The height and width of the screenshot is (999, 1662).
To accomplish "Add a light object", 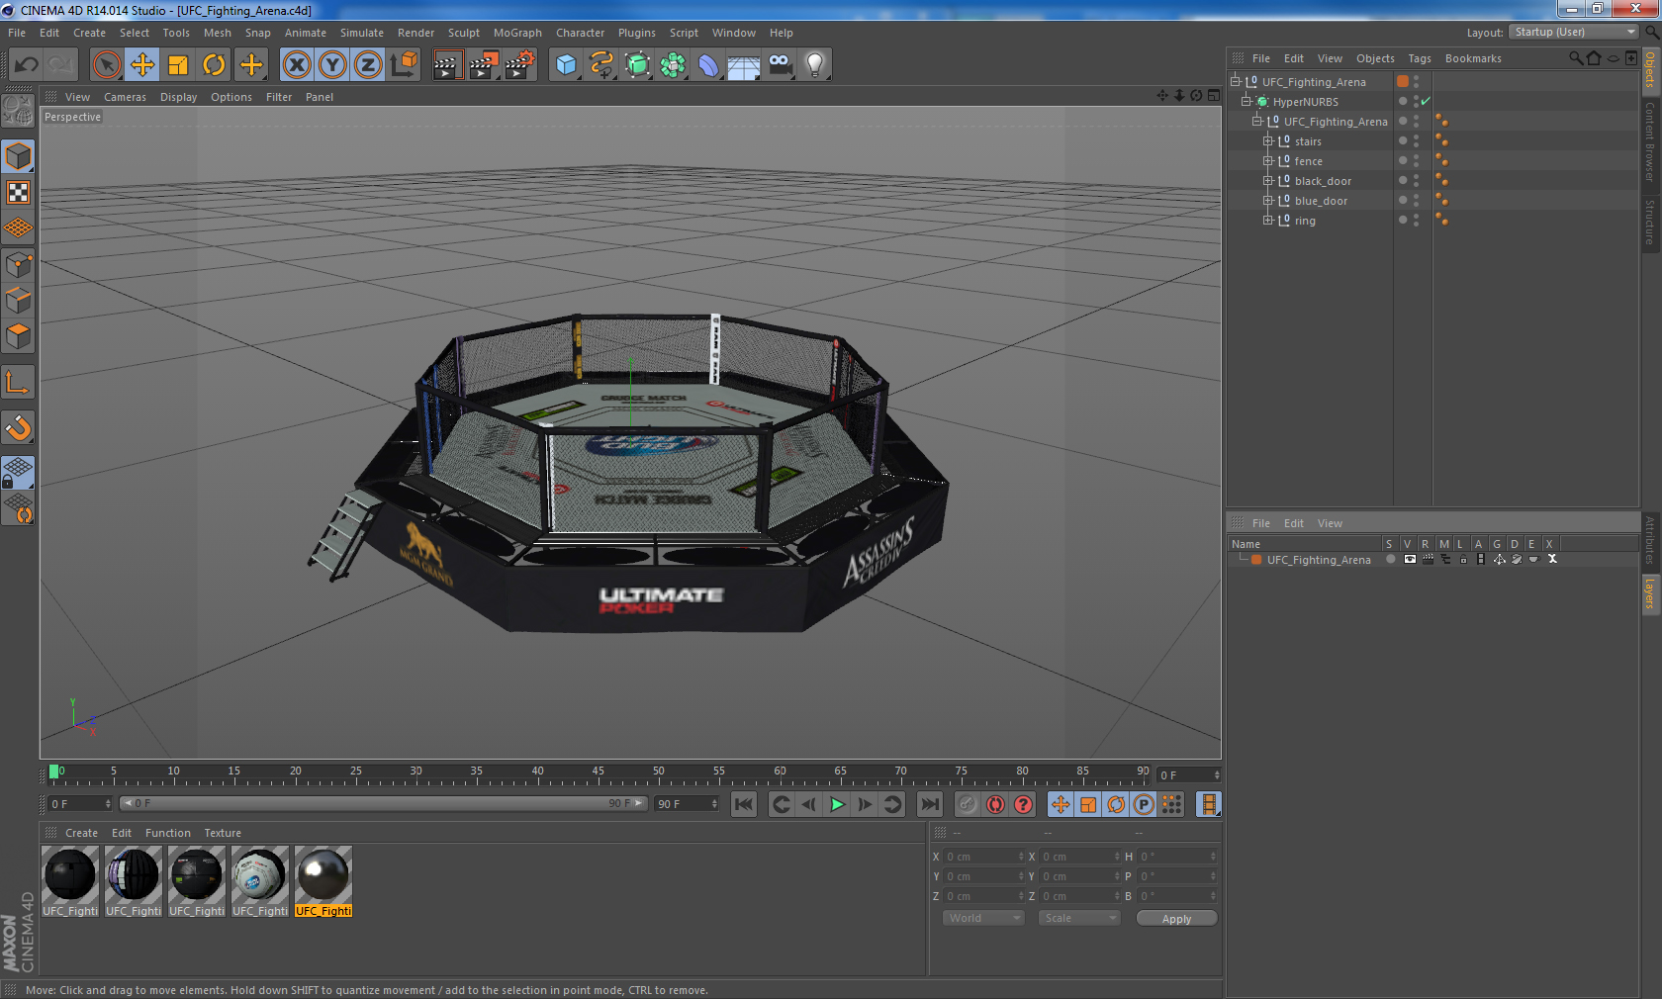I will click(x=815, y=65).
